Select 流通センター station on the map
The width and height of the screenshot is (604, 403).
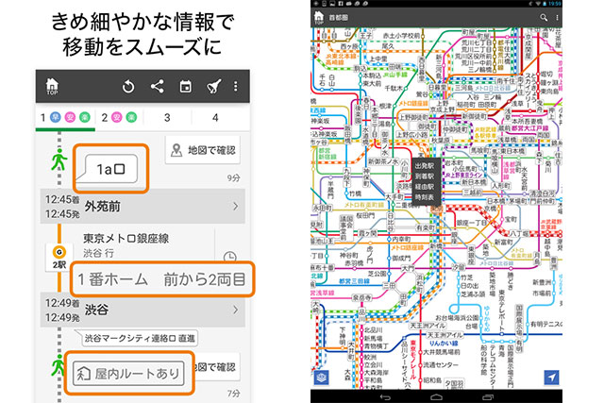coord(441,364)
